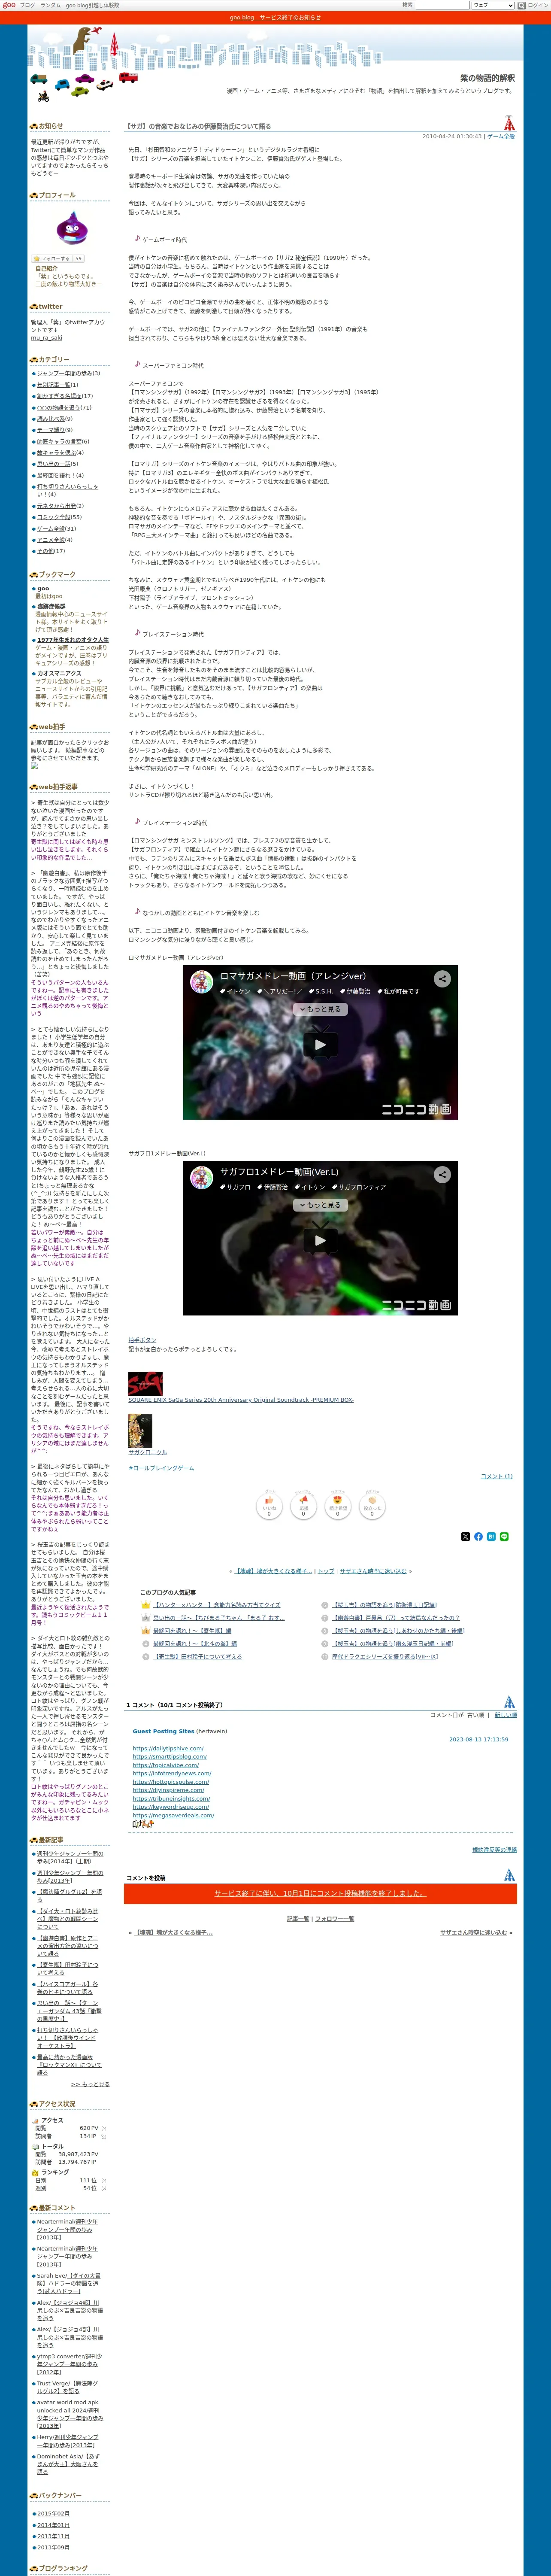Share the post on X
This screenshot has width=551, height=2576.
tap(465, 1536)
